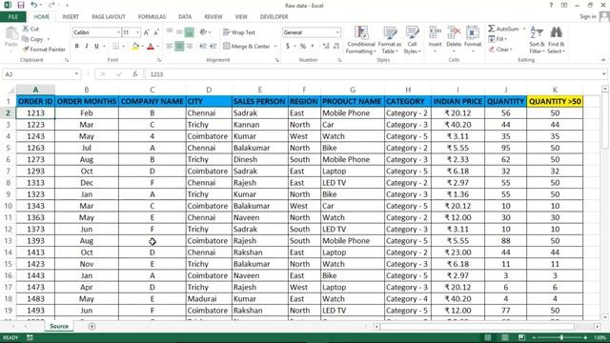This screenshot has height=343, width=610.
Task: Collapse the ribbon with the caret arrow
Action: point(603,60)
